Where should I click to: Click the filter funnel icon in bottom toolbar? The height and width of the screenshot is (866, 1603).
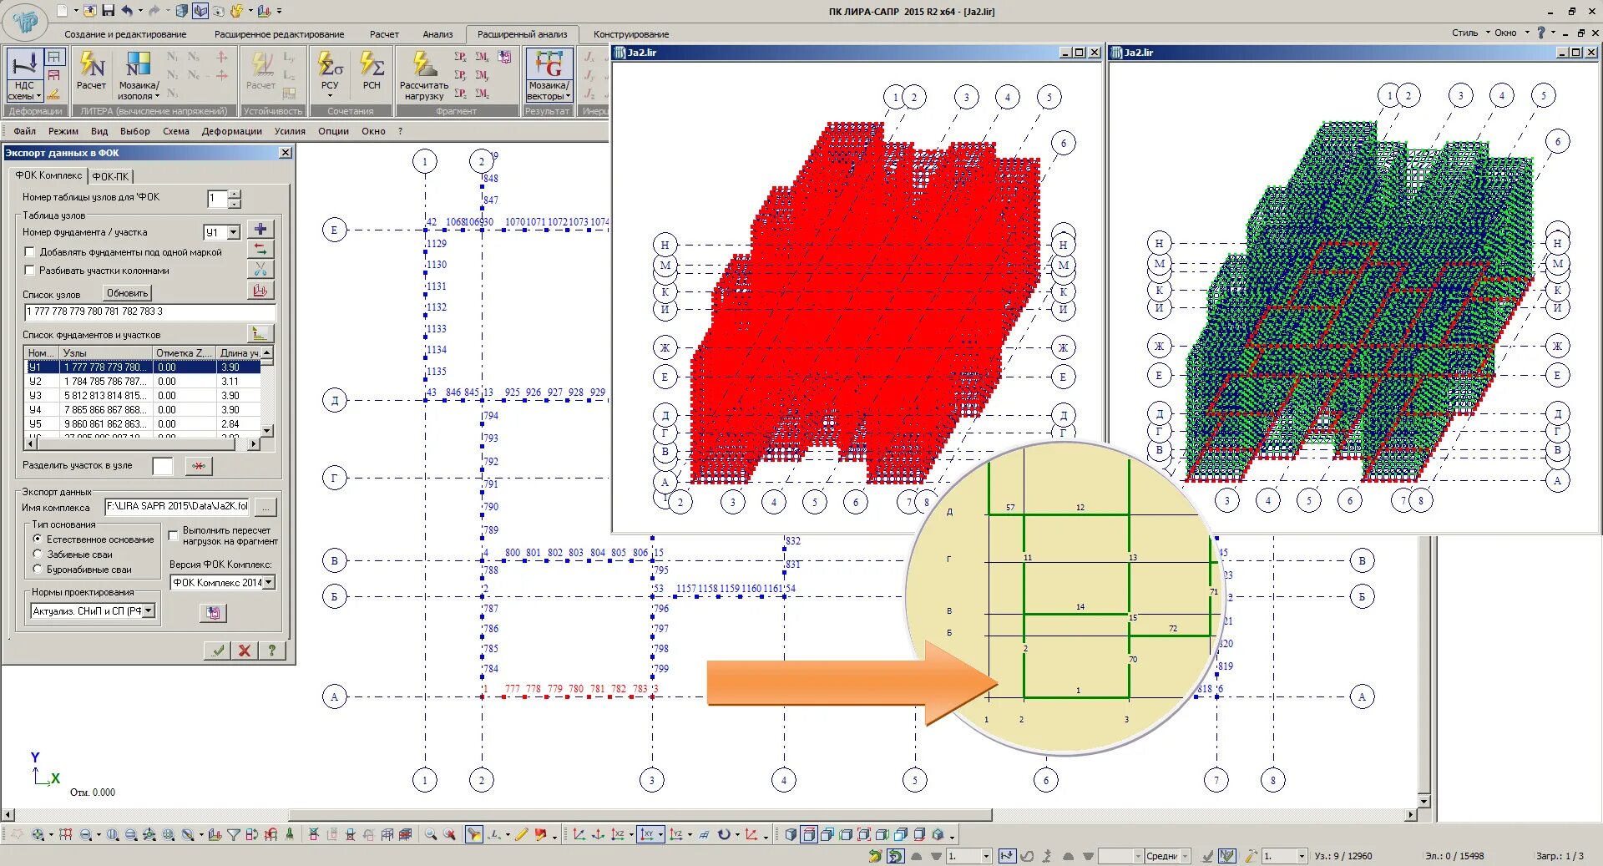pos(234,834)
